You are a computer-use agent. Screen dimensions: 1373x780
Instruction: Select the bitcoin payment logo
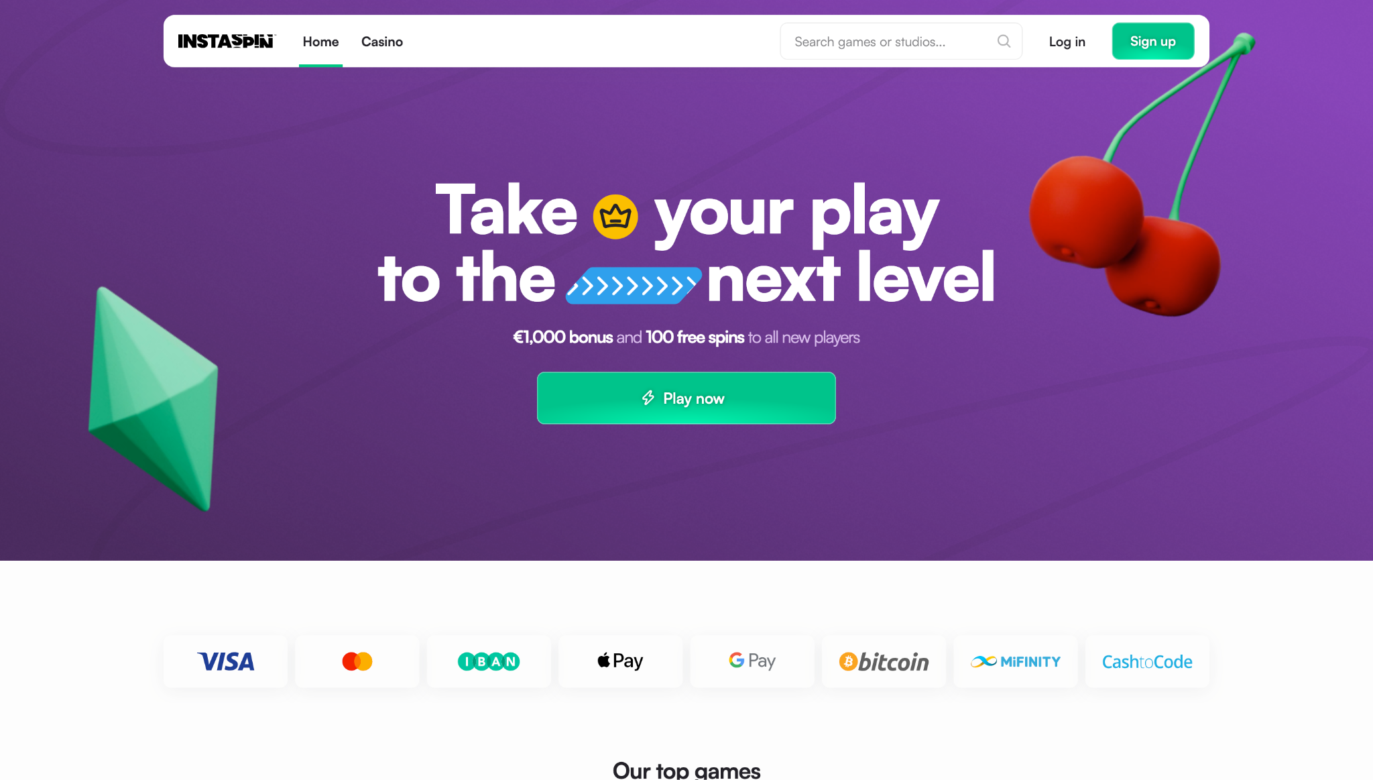(x=884, y=661)
